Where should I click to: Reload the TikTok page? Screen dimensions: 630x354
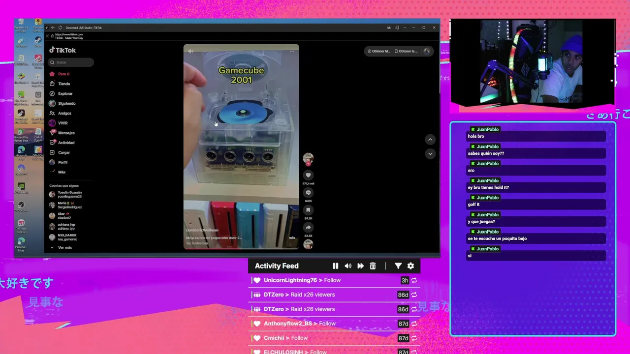[x=60, y=28]
